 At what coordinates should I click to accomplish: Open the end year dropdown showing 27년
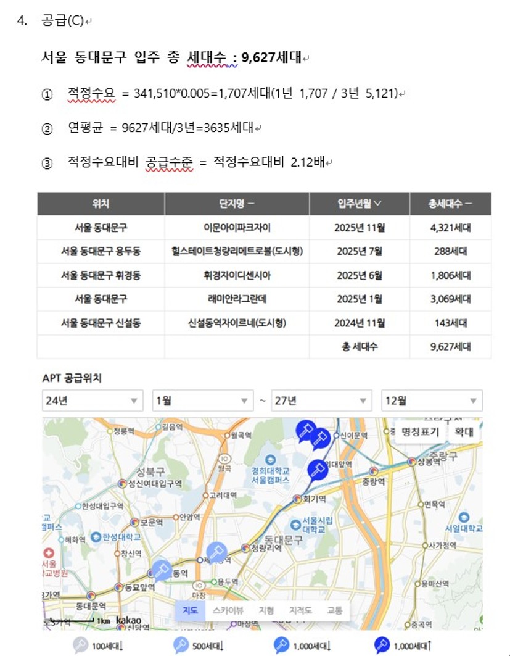pos(322,401)
